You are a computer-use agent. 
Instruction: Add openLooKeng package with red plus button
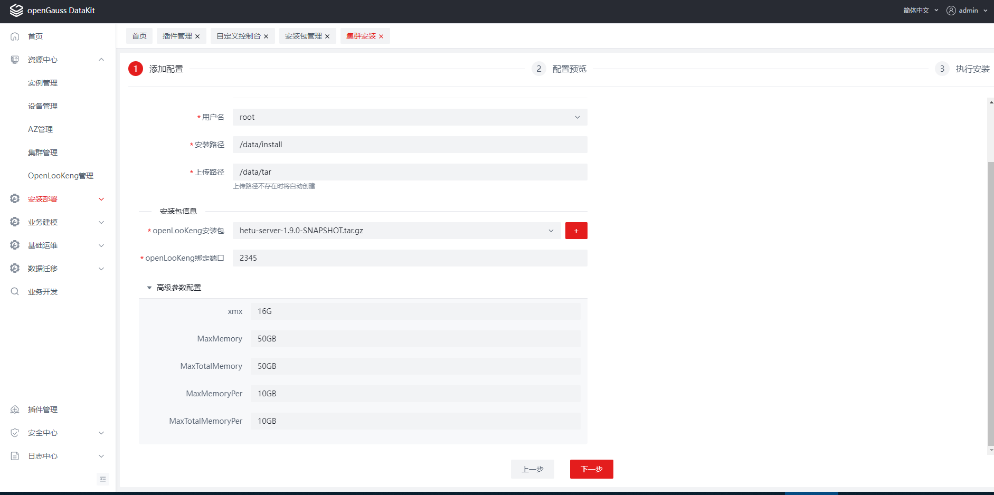576,231
